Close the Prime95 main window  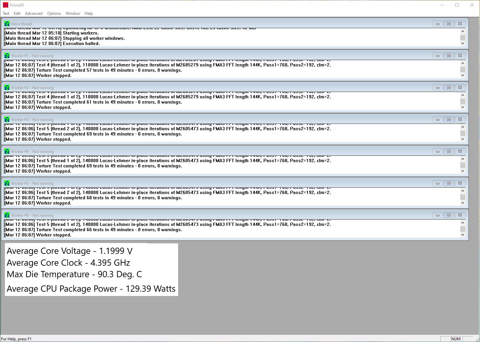(472, 5)
